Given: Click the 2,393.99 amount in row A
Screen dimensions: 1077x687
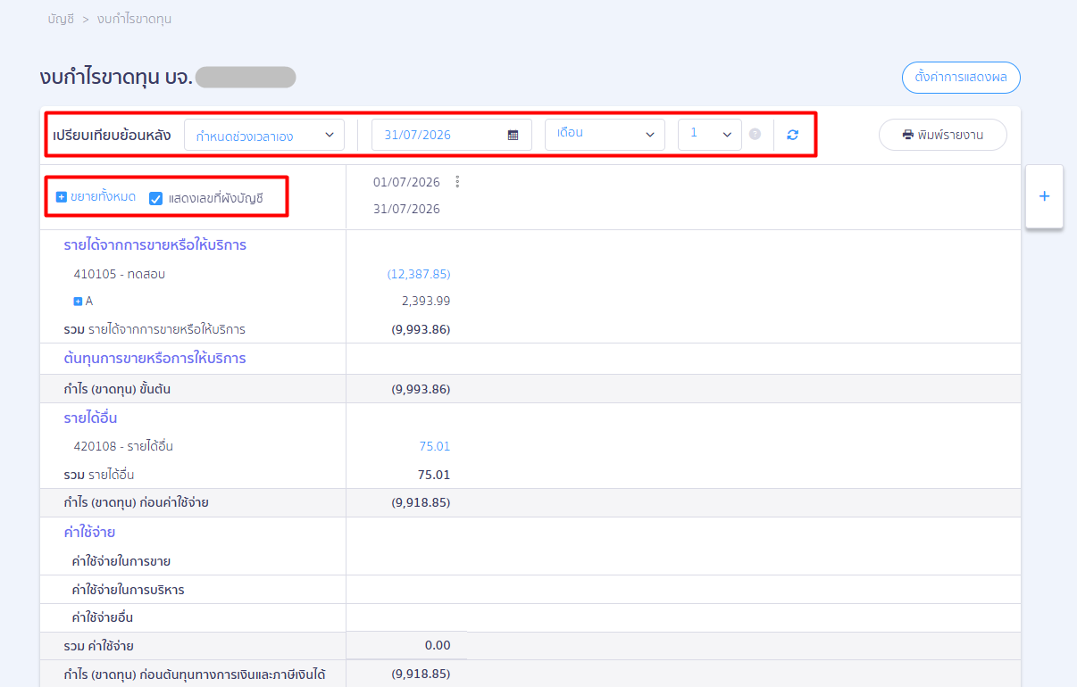Looking at the screenshot, I should (x=426, y=302).
